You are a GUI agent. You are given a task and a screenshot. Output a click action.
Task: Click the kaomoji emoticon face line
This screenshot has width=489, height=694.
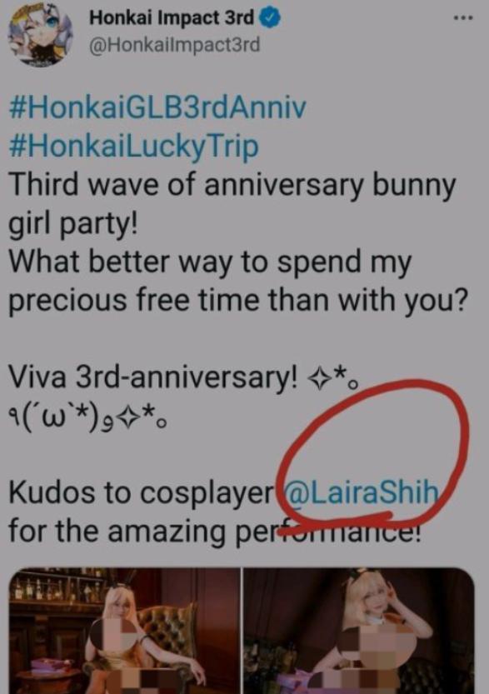(87, 417)
